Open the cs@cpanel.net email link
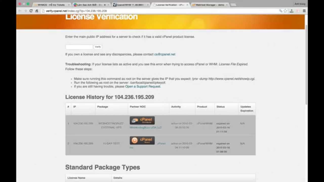Viewport: 324px width, 182px height. pyautogui.click(x=165, y=54)
